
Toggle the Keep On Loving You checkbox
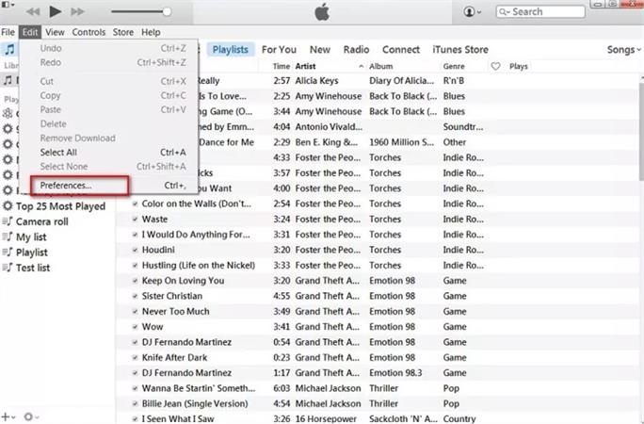click(x=135, y=281)
